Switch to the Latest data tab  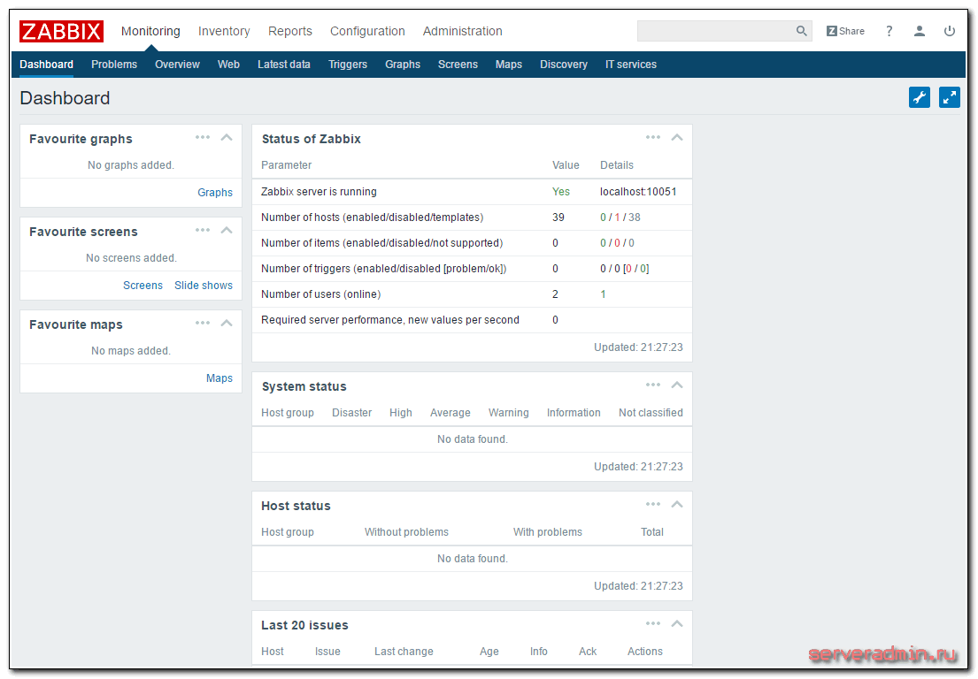coord(283,65)
